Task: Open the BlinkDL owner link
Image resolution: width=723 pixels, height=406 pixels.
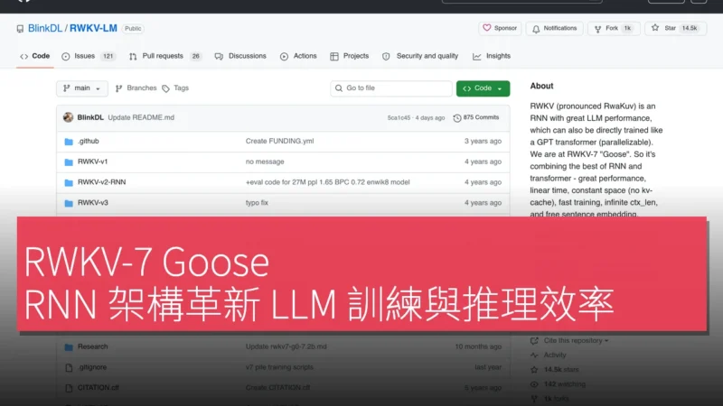Action: point(44,28)
